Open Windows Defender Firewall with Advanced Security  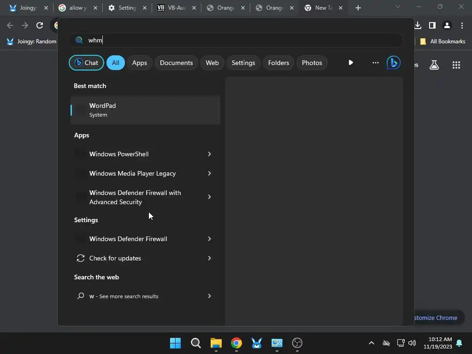[x=135, y=197]
